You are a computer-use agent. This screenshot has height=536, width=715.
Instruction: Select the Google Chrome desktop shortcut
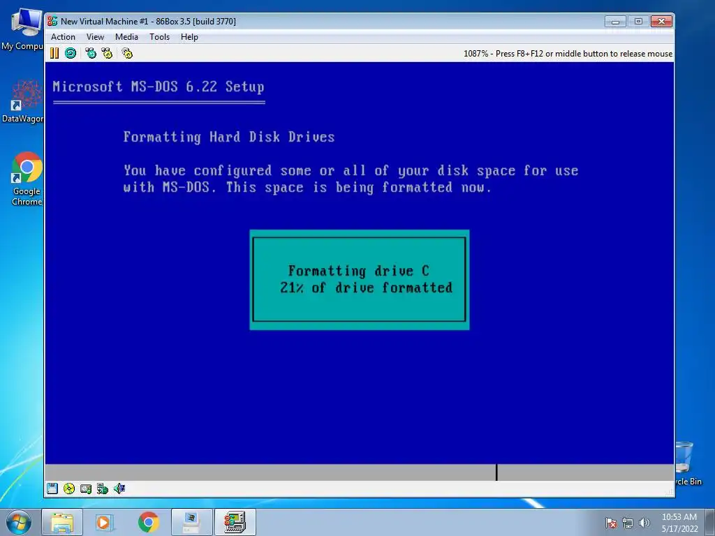tap(27, 179)
